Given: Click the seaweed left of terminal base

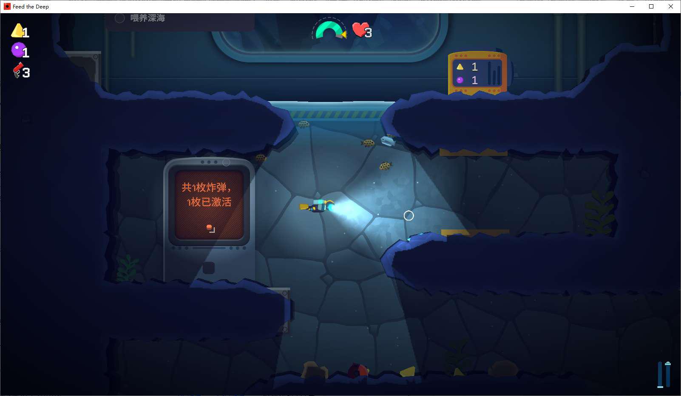Looking at the screenshot, I should 127,268.
